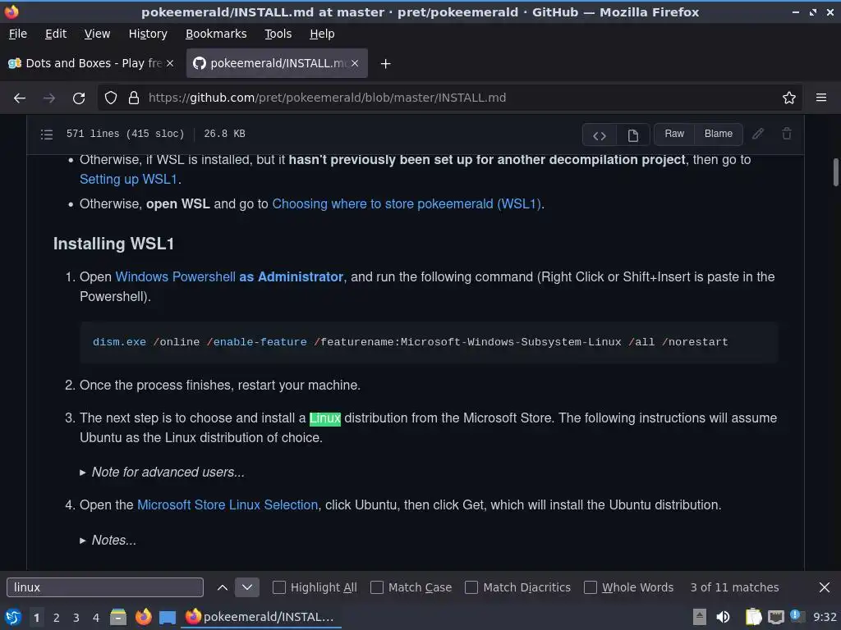The width and height of the screenshot is (841, 630).
Task: Reload the current GitHub page
Action: pos(79,98)
